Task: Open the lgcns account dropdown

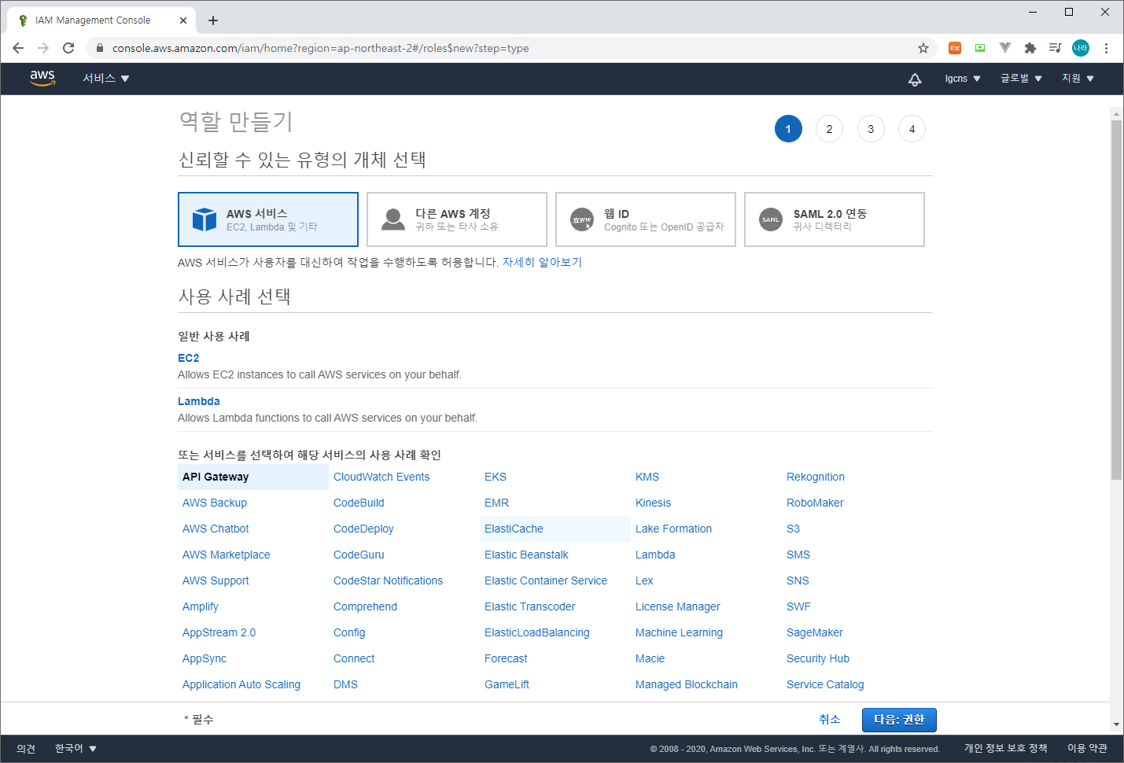Action: pyautogui.click(x=963, y=79)
